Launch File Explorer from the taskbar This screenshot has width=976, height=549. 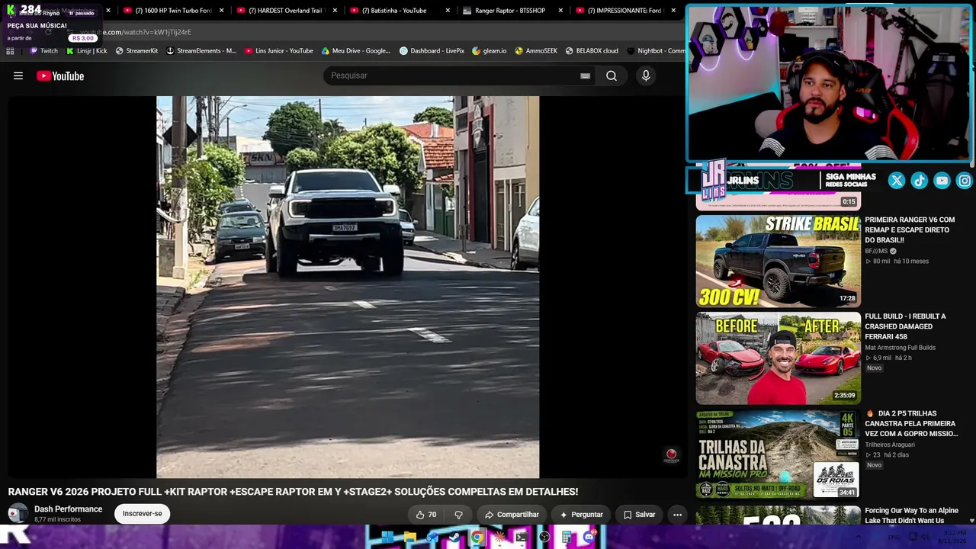click(410, 538)
